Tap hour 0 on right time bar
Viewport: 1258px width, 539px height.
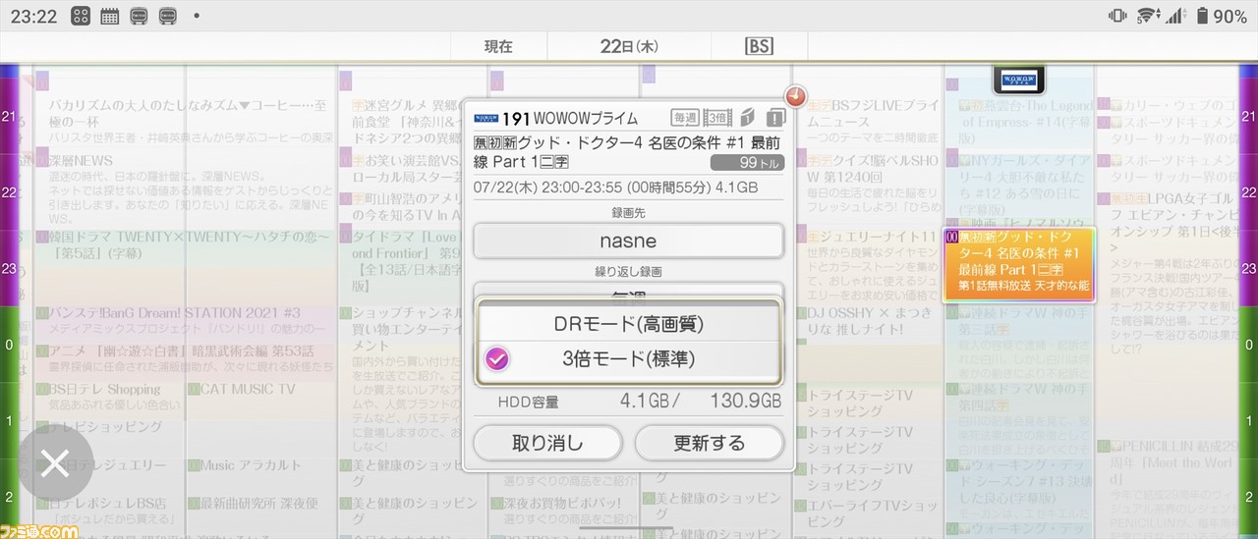click(1248, 345)
